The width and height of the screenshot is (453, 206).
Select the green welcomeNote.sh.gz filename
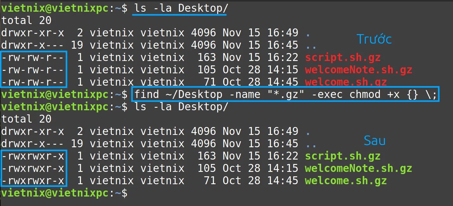pos(358,168)
